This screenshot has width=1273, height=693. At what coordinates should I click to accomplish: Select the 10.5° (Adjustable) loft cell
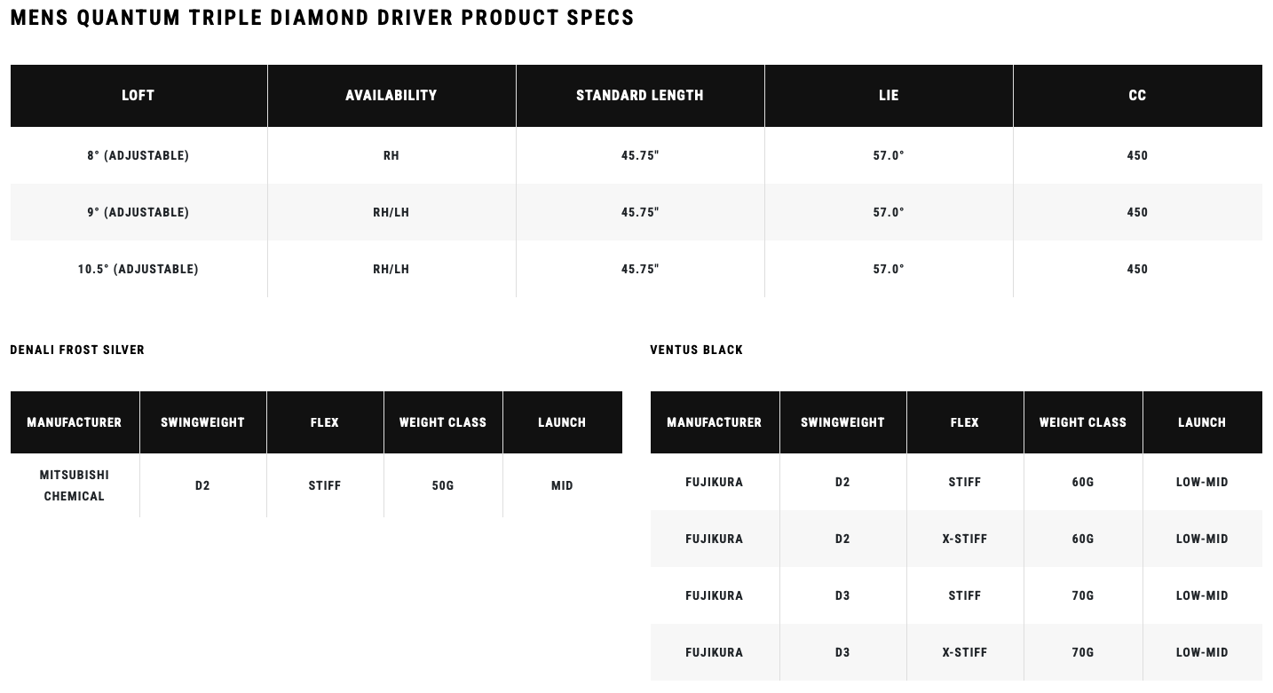point(138,269)
